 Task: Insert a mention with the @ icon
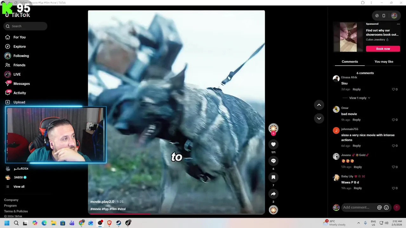pos(379,207)
